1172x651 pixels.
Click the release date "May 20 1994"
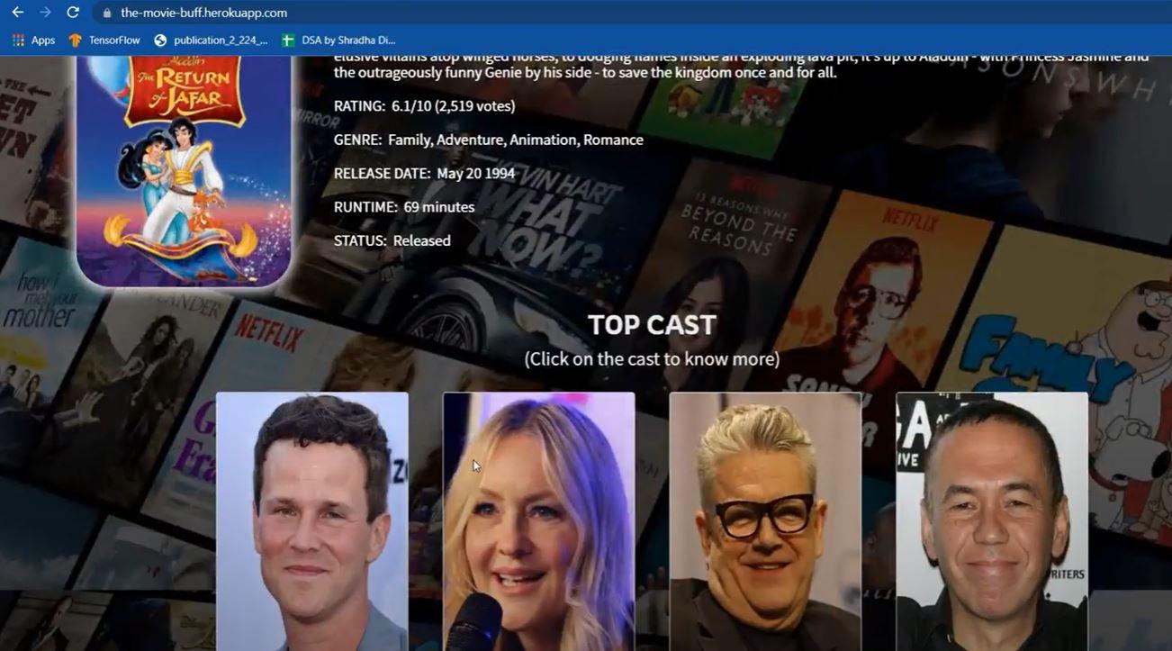(x=476, y=174)
